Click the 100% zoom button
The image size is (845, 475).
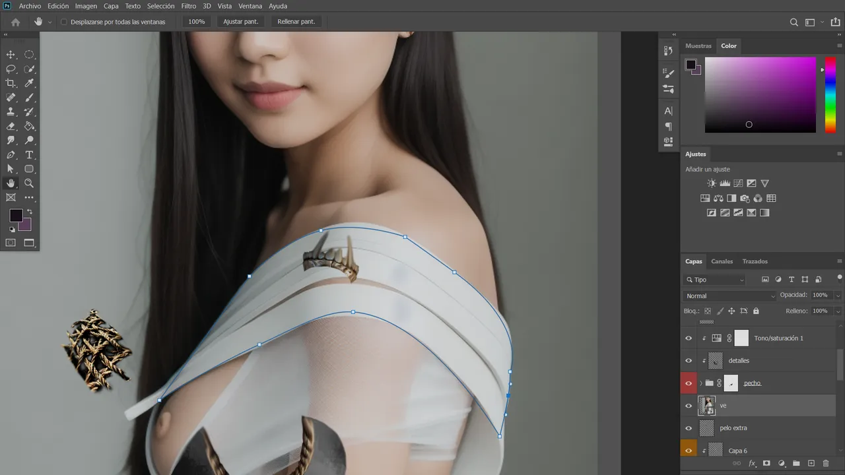[x=196, y=22]
